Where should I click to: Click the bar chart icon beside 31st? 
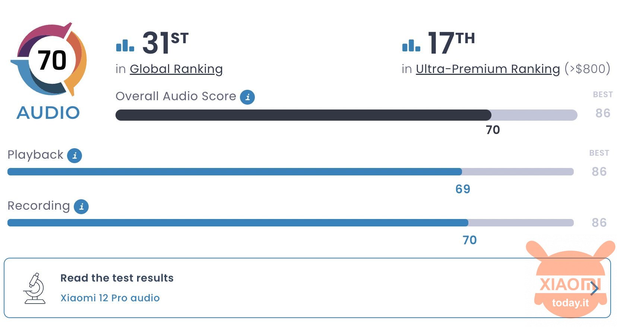(125, 45)
